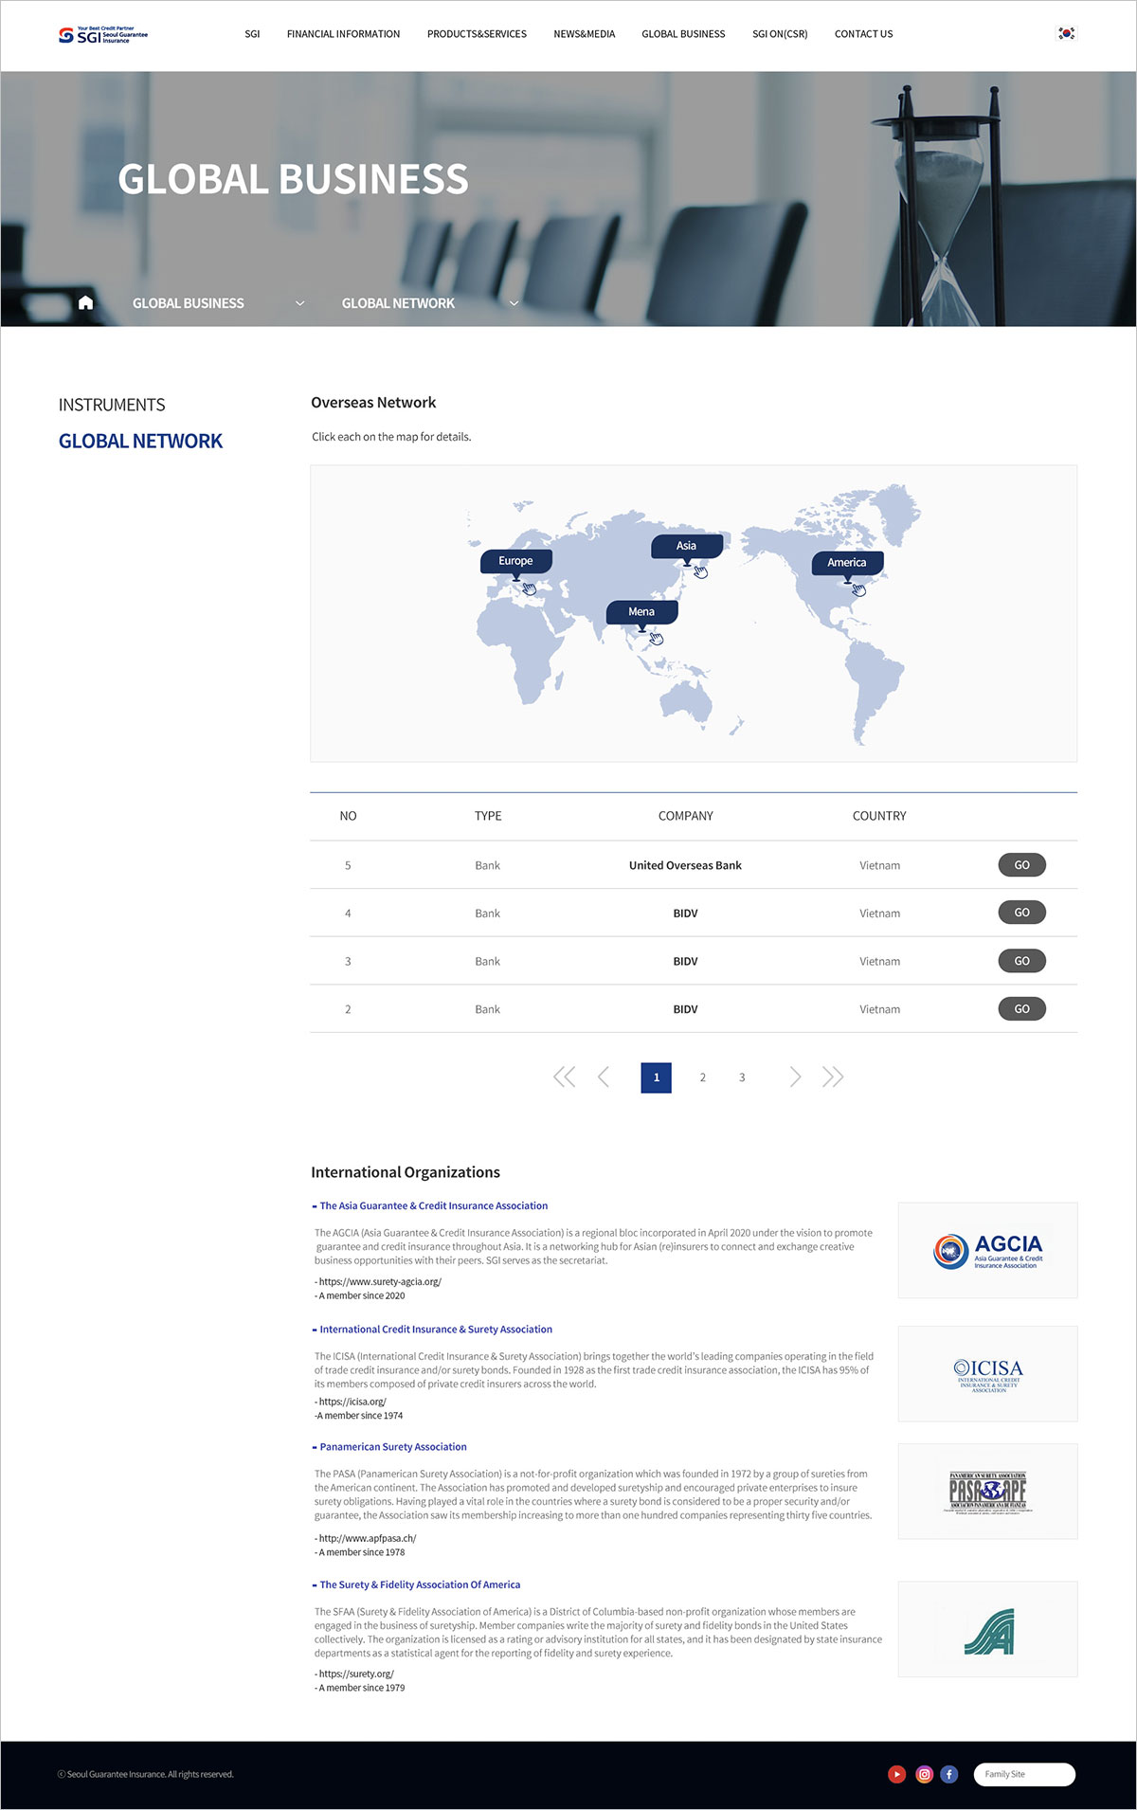Go to next page arrow
The image size is (1137, 1810).
click(x=795, y=1077)
